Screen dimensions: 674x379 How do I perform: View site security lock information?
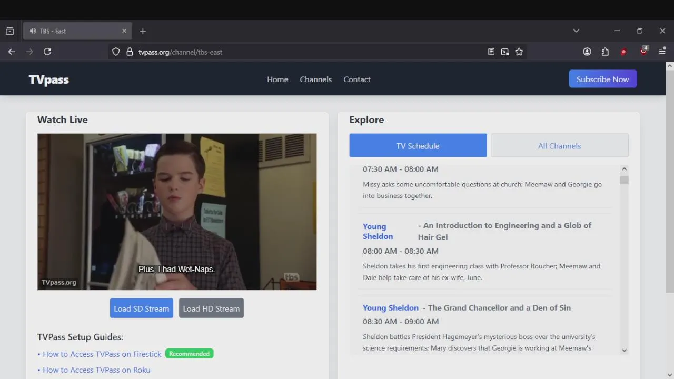pos(130,52)
